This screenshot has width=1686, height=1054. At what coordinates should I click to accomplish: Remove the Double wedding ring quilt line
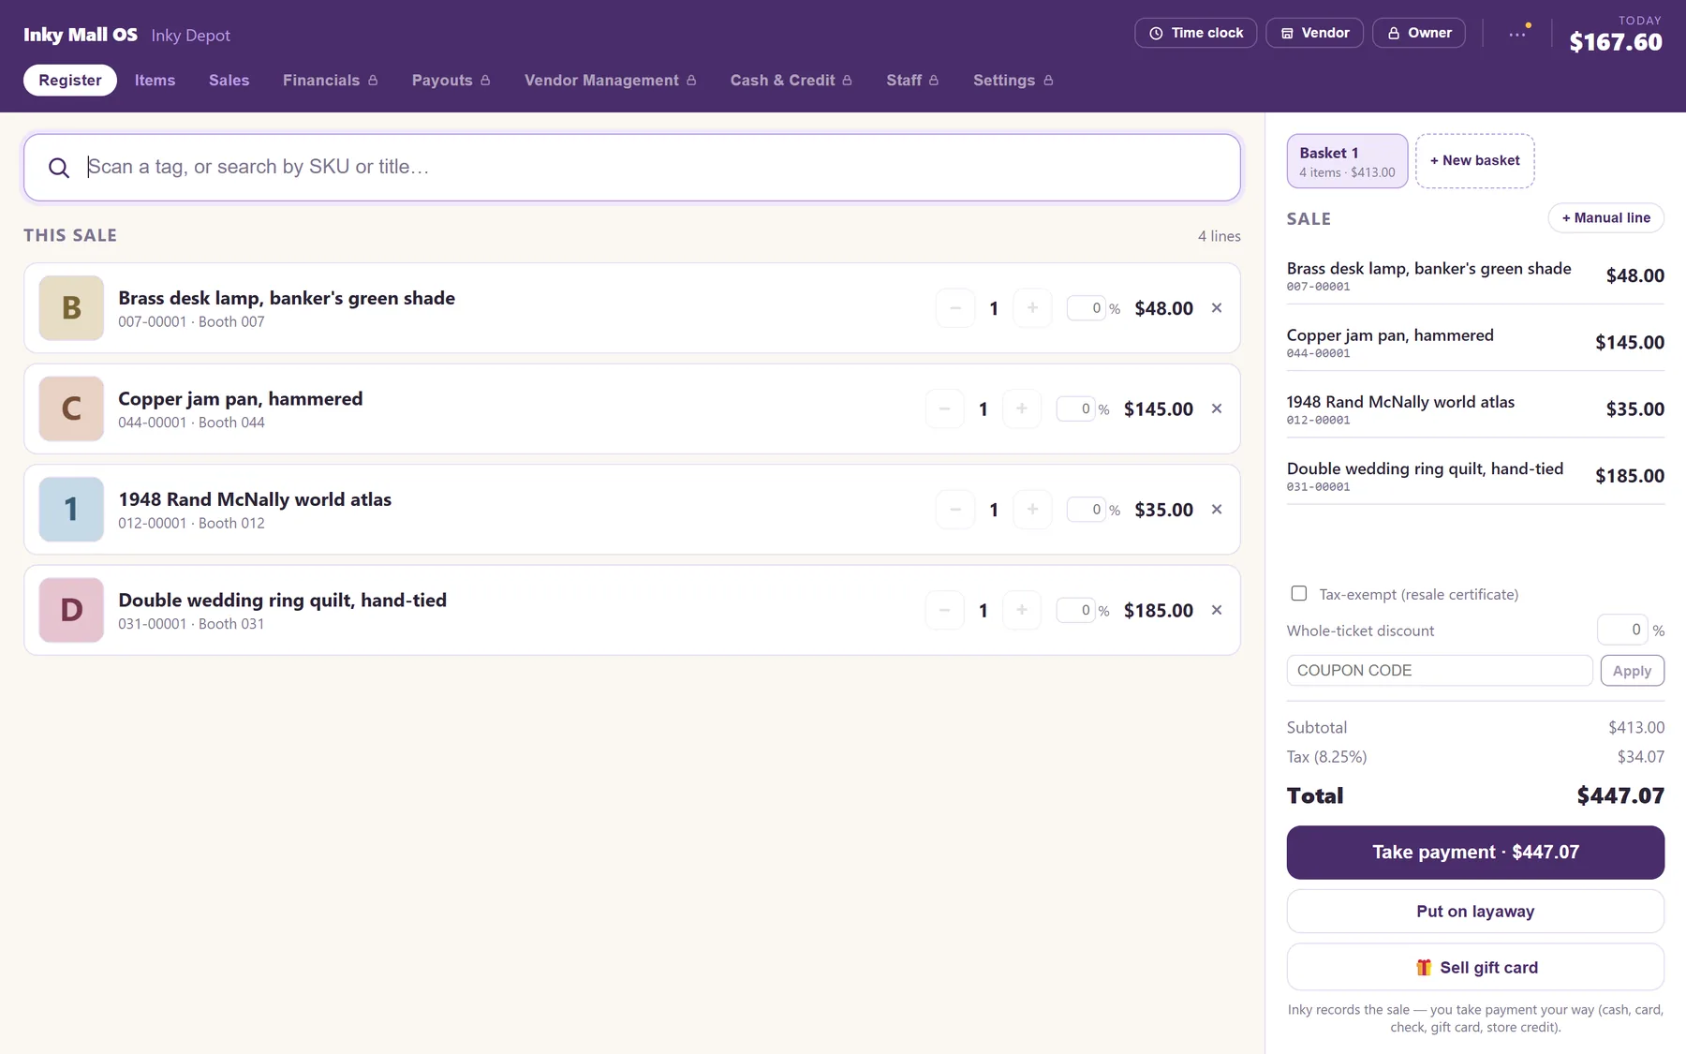click(x=1217, y=610)
